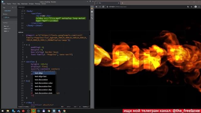Open the Поиск menu
201x113 pixels.
click(x=14, y=4)
